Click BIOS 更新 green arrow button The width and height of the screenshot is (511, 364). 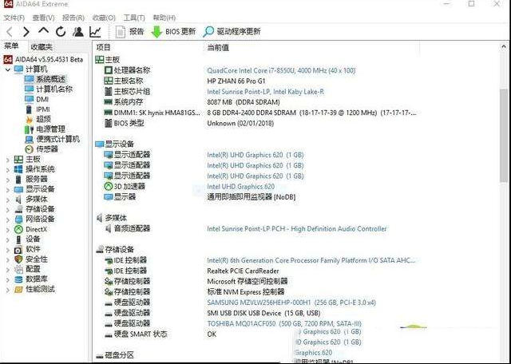point(174,32)
